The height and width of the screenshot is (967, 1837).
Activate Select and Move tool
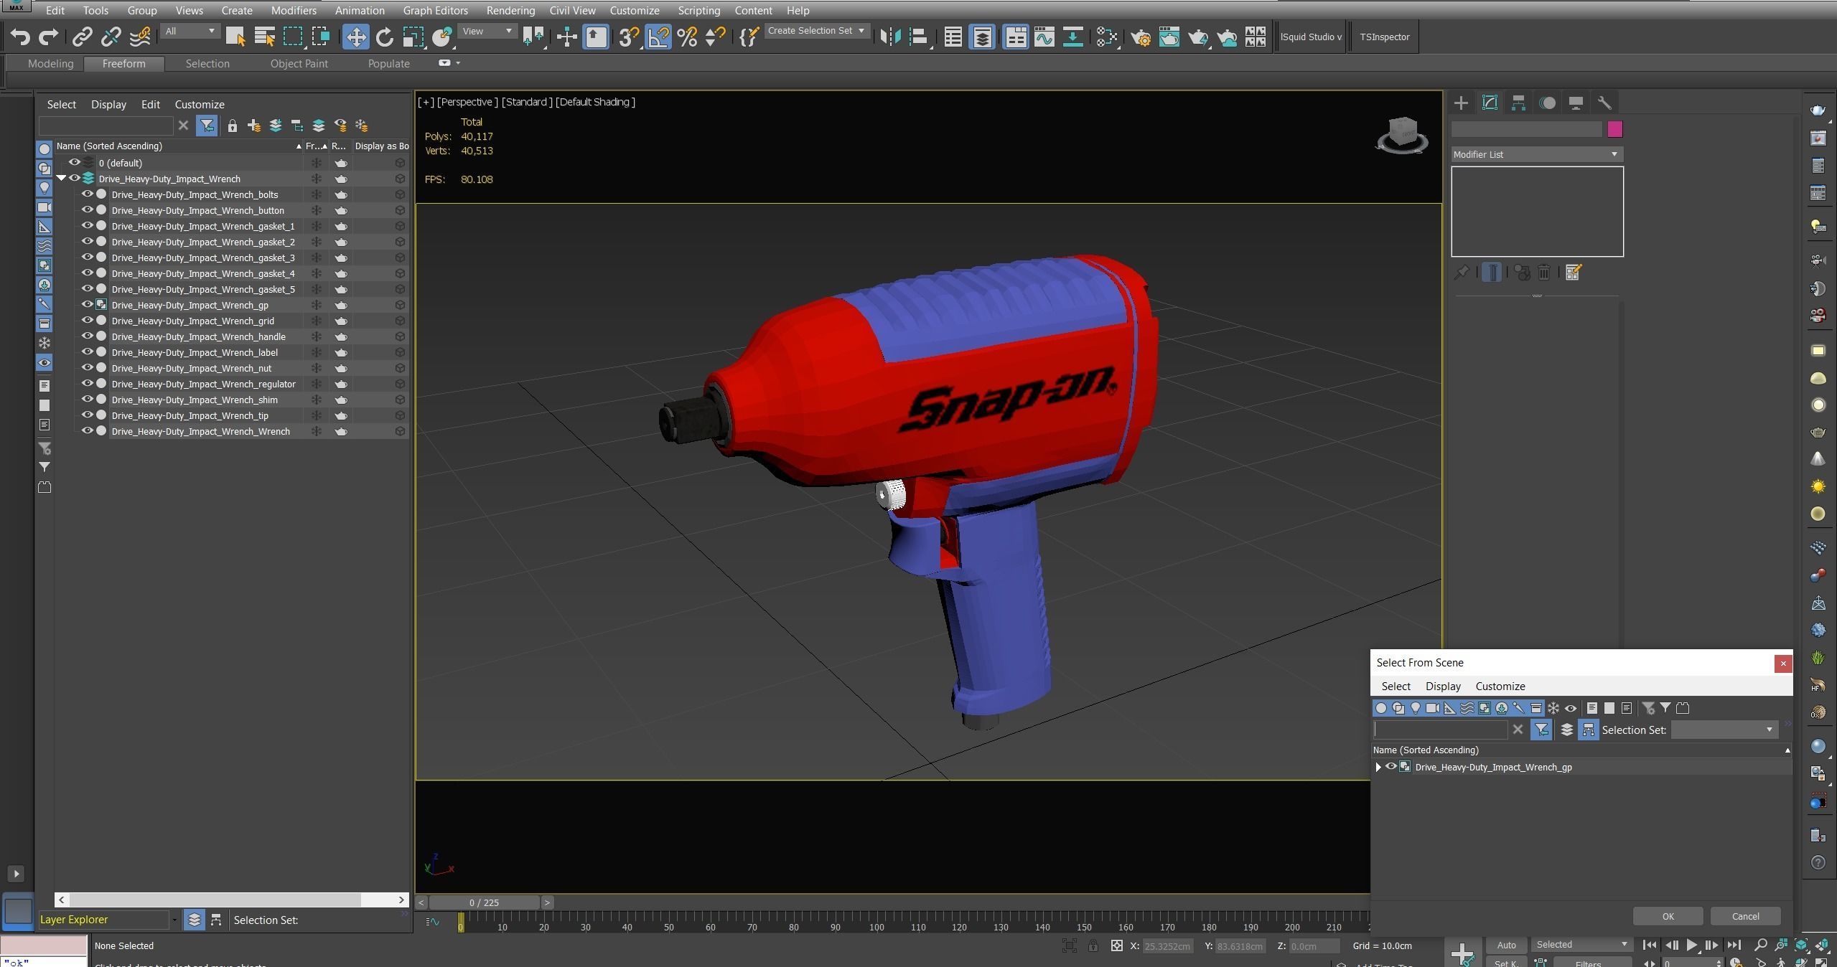[x=355, y=37]
